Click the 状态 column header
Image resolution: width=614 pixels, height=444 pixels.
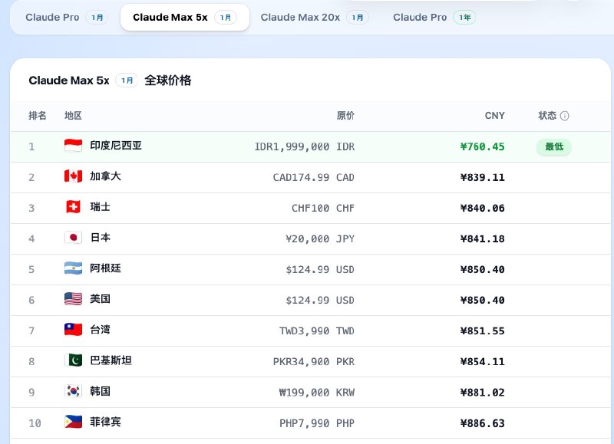[x=547, y=116]
